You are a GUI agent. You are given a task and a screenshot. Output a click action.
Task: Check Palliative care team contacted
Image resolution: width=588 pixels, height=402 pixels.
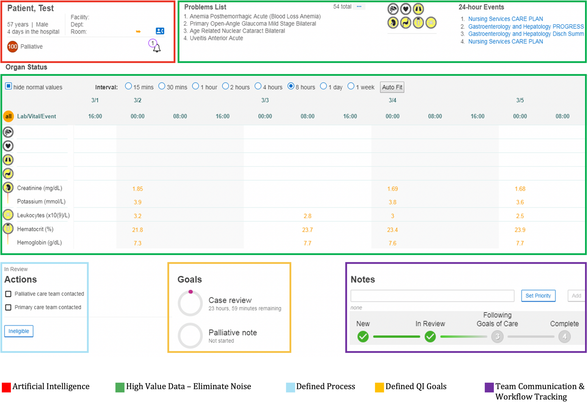click(8, 294)
